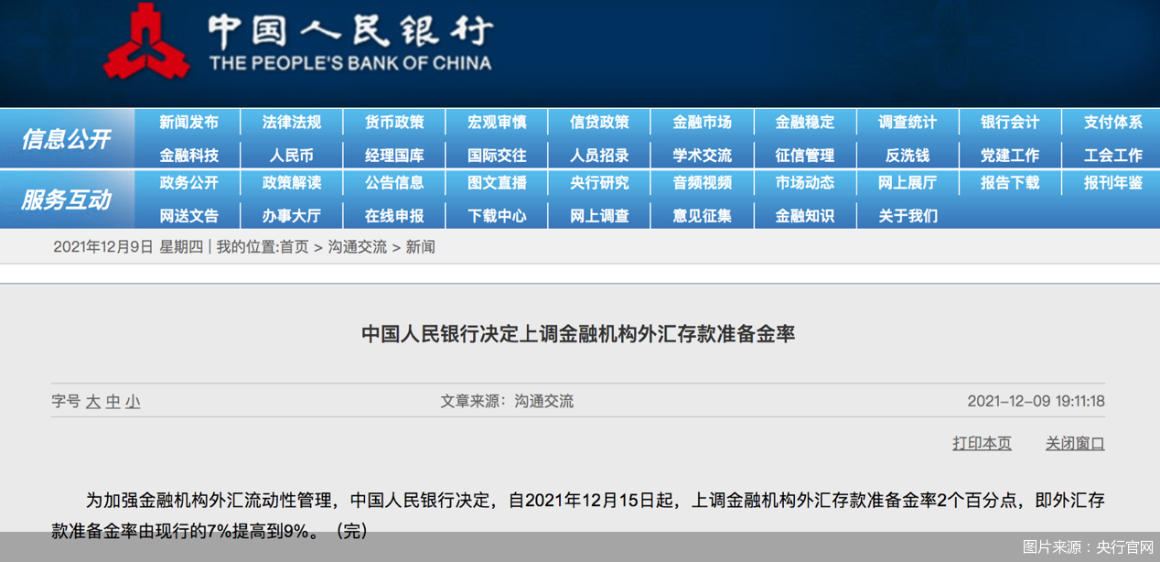Viewport: 1160px width, 562px height.
Task: Go to 意见征集 section
Action: [x=702, y=216]
